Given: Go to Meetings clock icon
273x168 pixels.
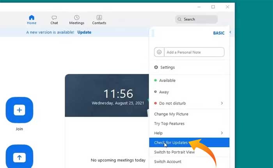Looking at the screenshot, I should (77, 18).
